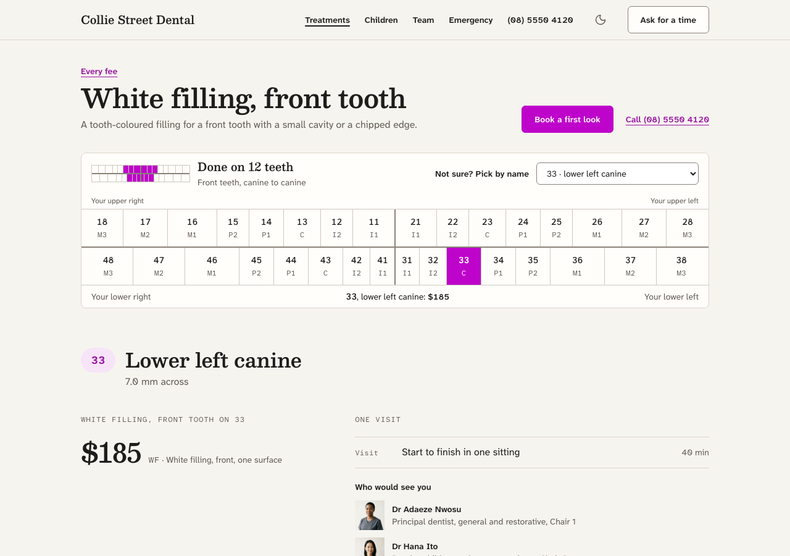Choose tooth 15 premolar
The width and height of the screenshot is (790, 556).
coord(233,228)
